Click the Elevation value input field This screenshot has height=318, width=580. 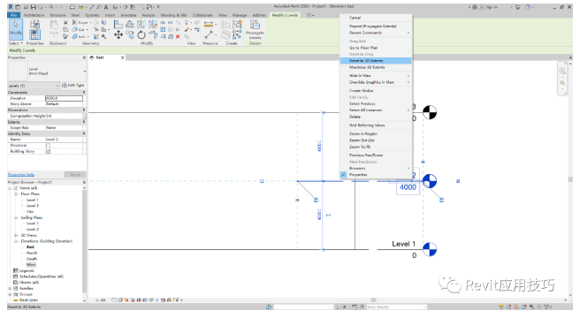(64, 98)
